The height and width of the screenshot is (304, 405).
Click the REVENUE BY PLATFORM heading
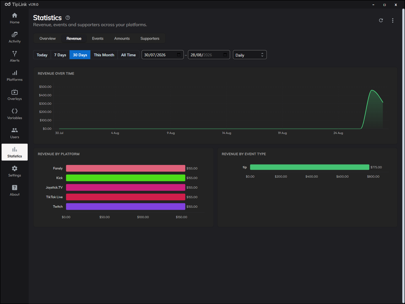point(58,154)
